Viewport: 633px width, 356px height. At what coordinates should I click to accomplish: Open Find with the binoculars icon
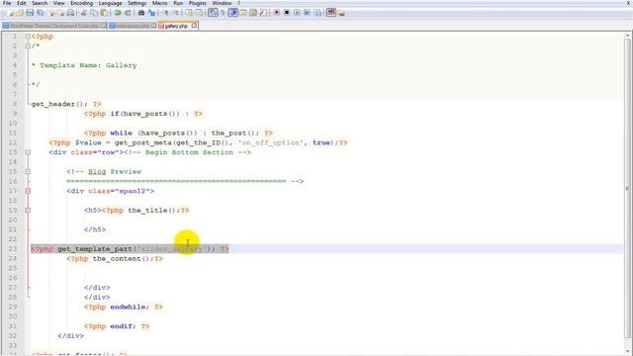click(x=141, y=13)
